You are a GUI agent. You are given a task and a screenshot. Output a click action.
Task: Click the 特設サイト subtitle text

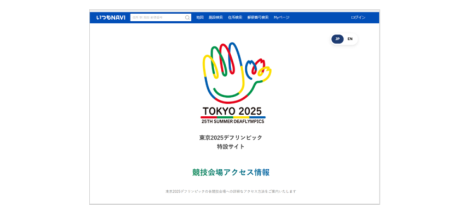coord(231,146)
